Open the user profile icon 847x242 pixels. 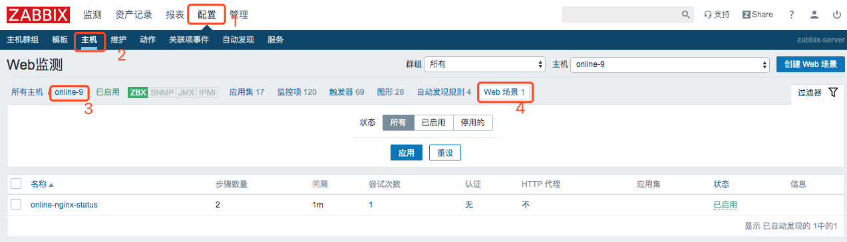(x=814, y=15)
